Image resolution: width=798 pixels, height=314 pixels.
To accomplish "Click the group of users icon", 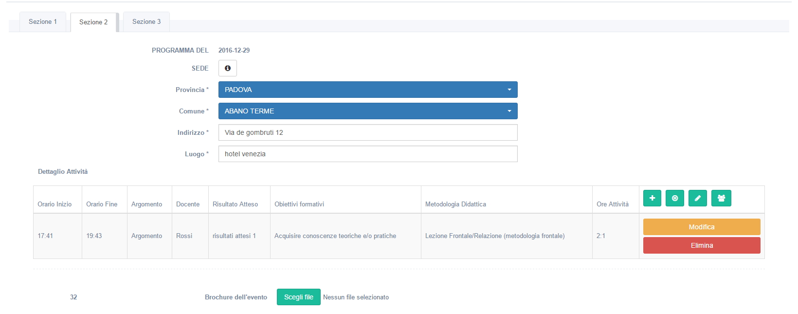I will (721, 198).
